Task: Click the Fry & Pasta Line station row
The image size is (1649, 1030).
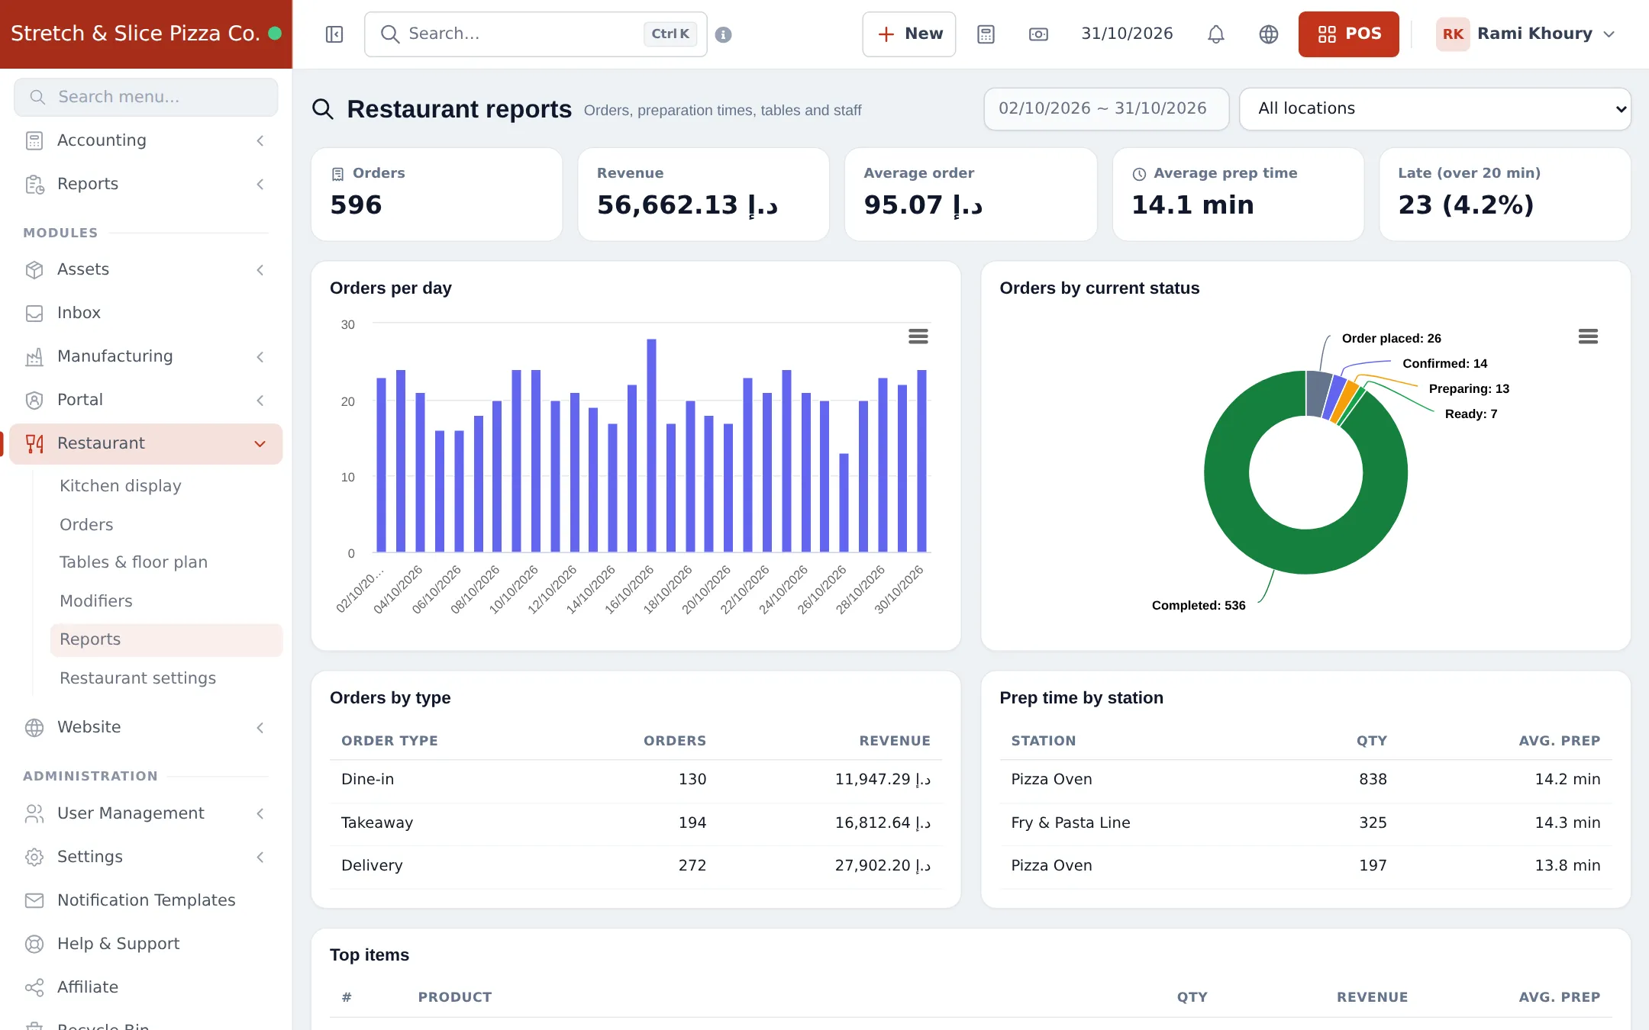Action: coord(1305,823)
